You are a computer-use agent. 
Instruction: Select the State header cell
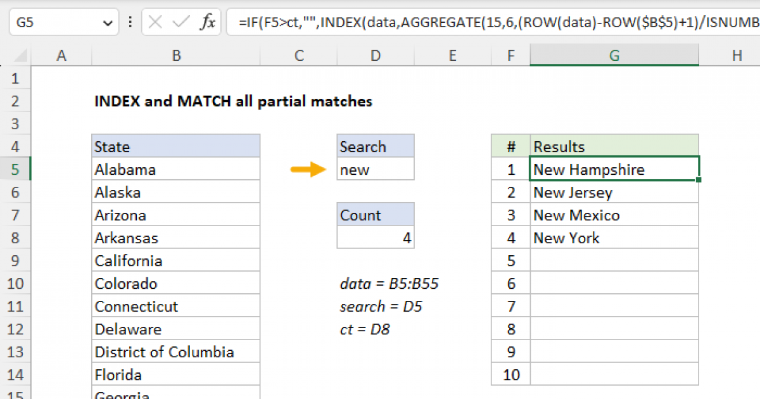coord(176,146)
